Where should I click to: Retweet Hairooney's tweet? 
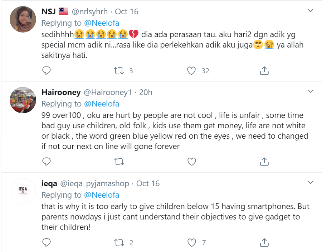[x=118, y=162]
